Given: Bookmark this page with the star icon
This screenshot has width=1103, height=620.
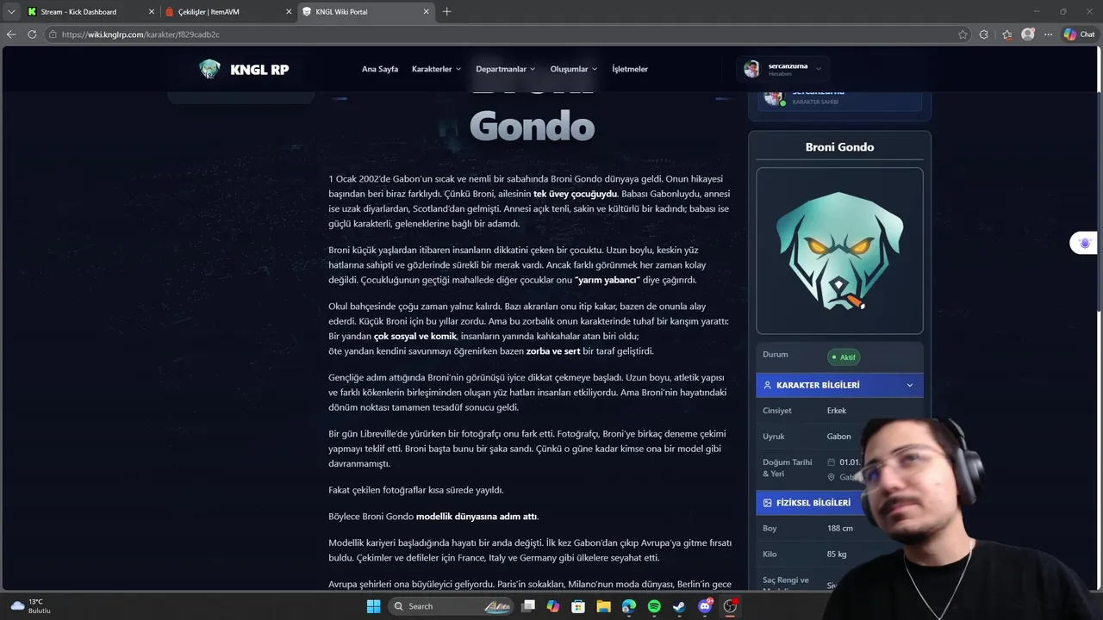Looking at the screenshot, I should (963, 34).
